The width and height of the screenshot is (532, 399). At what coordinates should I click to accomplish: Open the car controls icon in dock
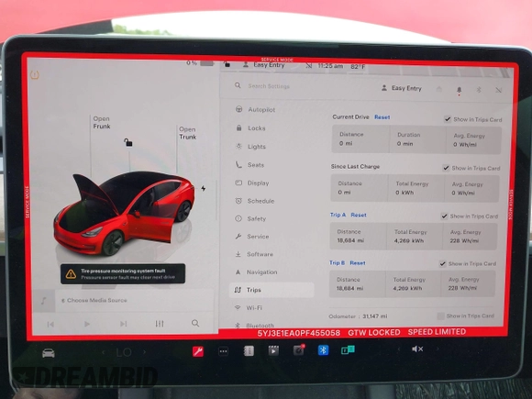coord(49,353)
